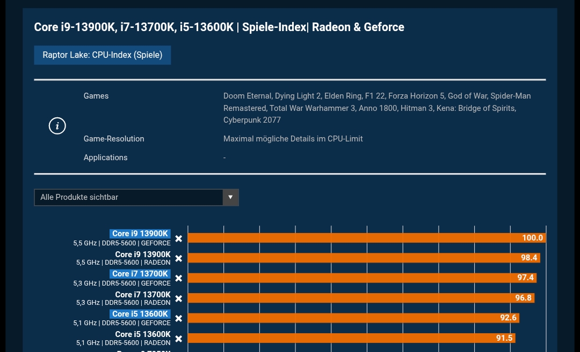Screen dimensions: 580x352
Task: Click the 96.8 orange bar
Action: point(361,298)
